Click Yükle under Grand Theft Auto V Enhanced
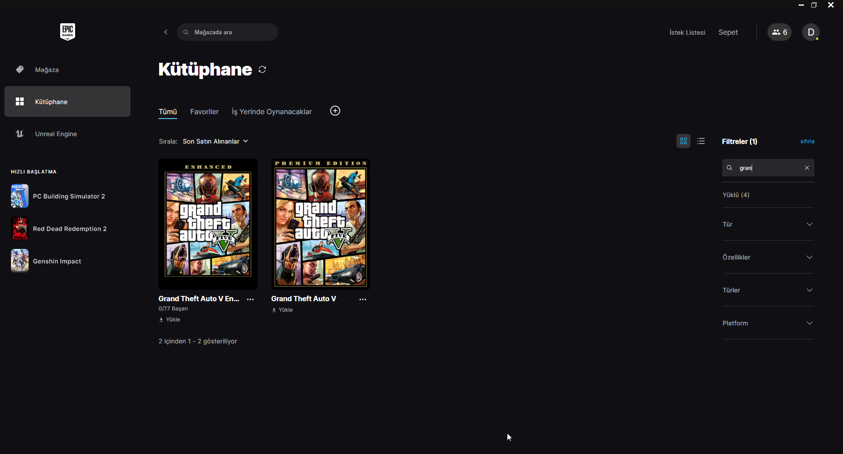This screenshot has height=454, width=843. click(x=170, y=320)
